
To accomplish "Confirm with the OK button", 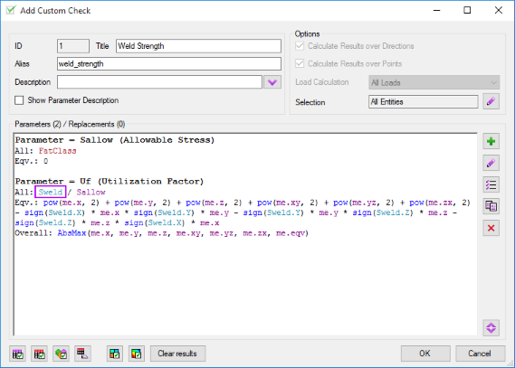I will pos(425,354).
